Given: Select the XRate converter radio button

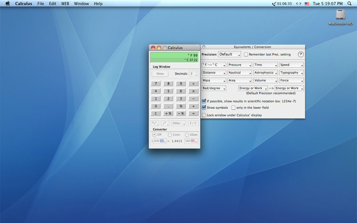Looking at the screenshot, I should pyautogui.click(x=187, y=135).
